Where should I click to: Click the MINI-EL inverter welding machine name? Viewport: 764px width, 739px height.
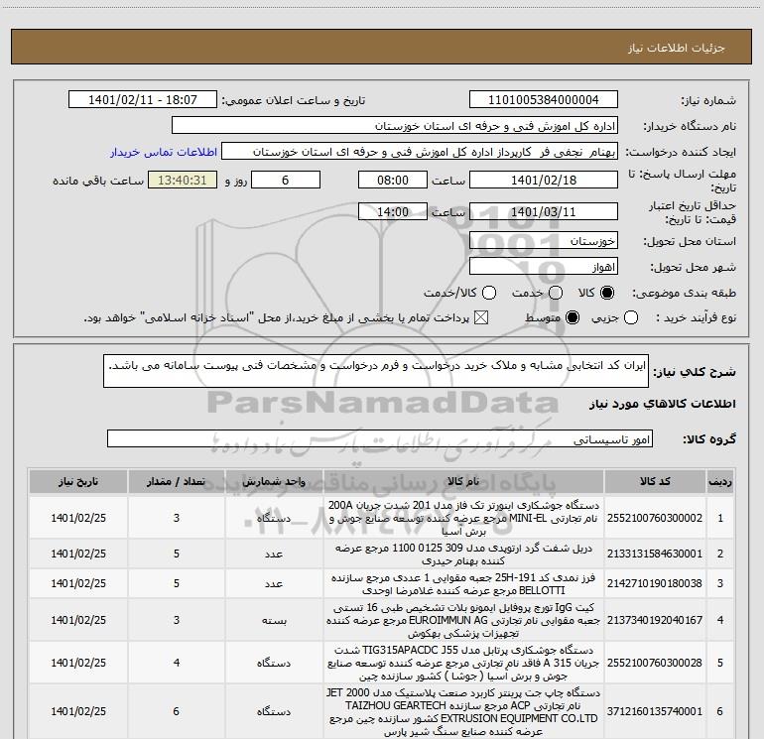(x=463, y=518)
